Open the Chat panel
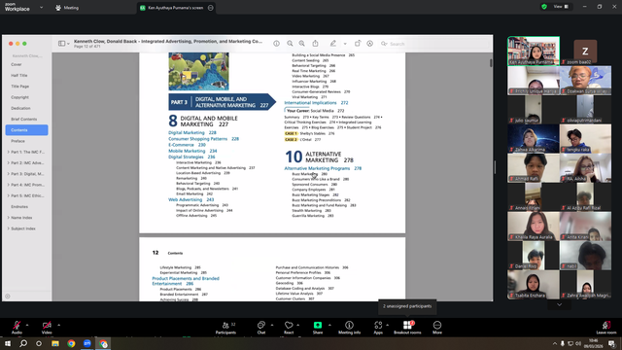 coord(261,328)
